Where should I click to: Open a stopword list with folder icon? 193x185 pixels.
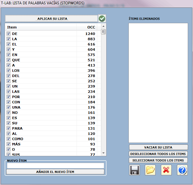coord(150,170)
